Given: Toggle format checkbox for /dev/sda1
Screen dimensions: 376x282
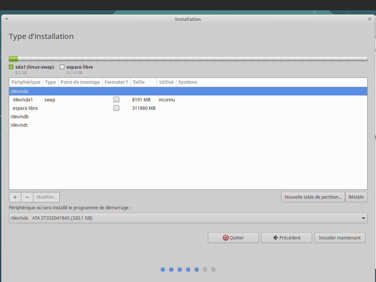Looking at the screenshot, I should coord(116,100).
